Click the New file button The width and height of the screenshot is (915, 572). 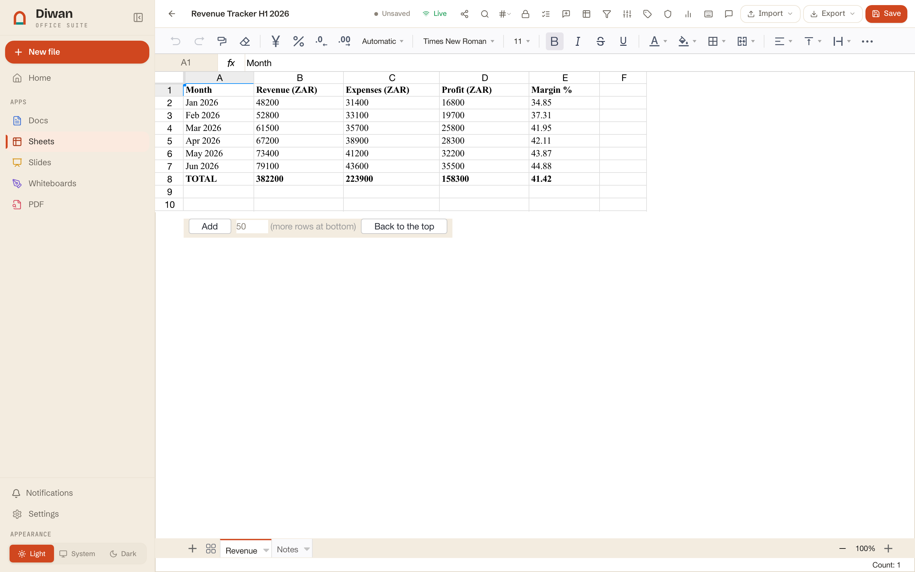point(77,52)
